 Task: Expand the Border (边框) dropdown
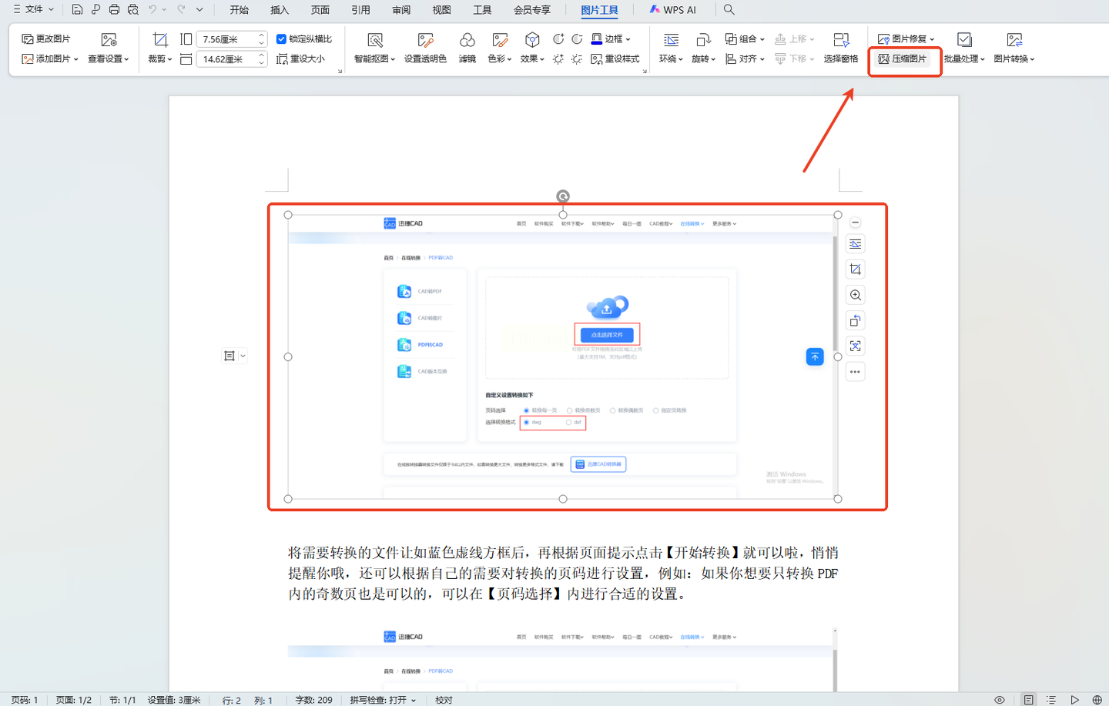(x=628, y=39)
